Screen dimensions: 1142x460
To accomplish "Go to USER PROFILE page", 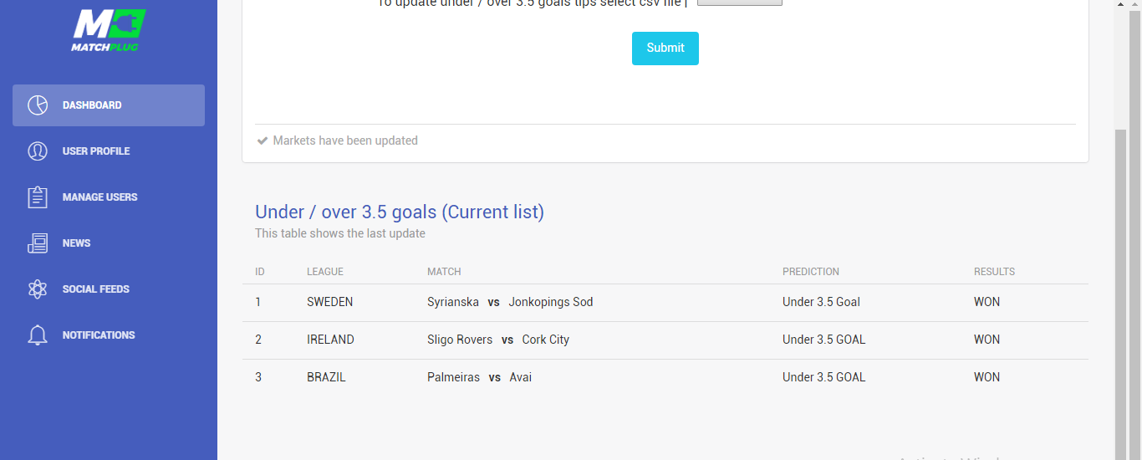I will click(96, 151).
